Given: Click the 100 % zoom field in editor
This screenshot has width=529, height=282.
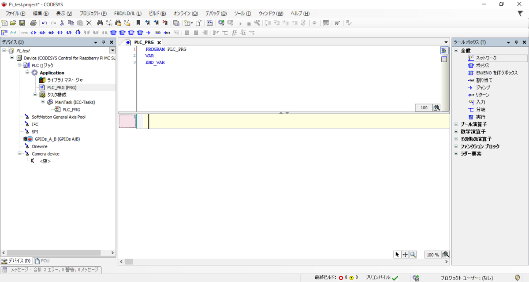Looking at the screenshot, I should (432, 255).
